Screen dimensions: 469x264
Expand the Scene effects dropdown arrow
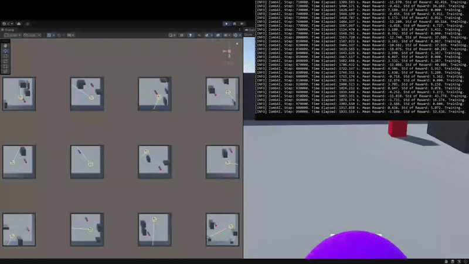click(212, 35)
